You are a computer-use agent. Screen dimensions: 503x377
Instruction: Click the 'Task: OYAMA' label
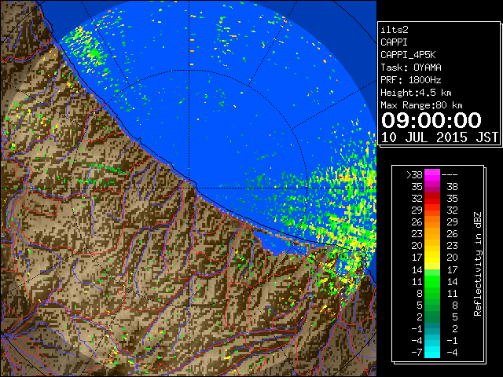(x=410, y=68)
